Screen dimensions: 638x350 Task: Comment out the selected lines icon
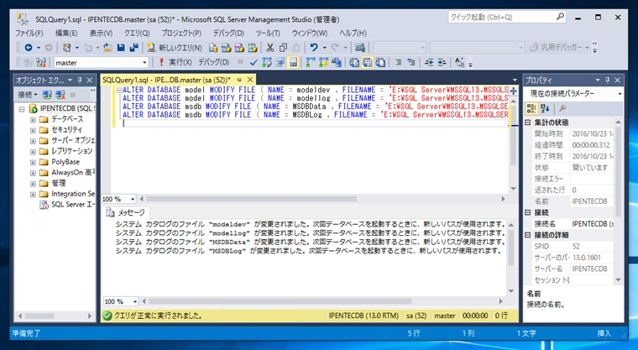click(399, 62)
